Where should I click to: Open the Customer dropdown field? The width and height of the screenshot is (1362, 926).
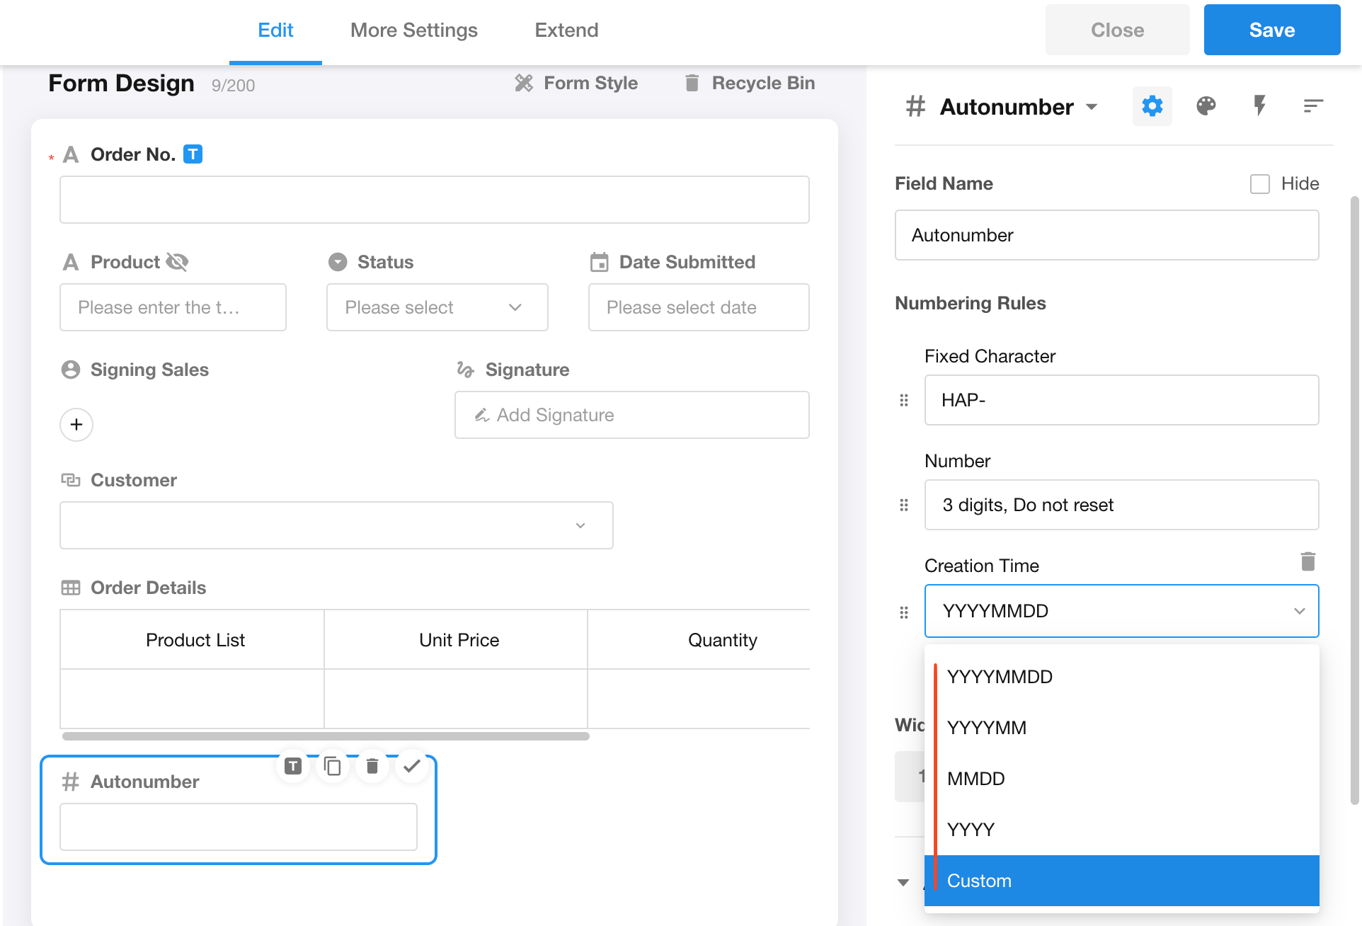336,525
